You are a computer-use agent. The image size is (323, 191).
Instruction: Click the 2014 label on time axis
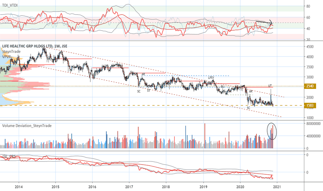coord(19,187)
